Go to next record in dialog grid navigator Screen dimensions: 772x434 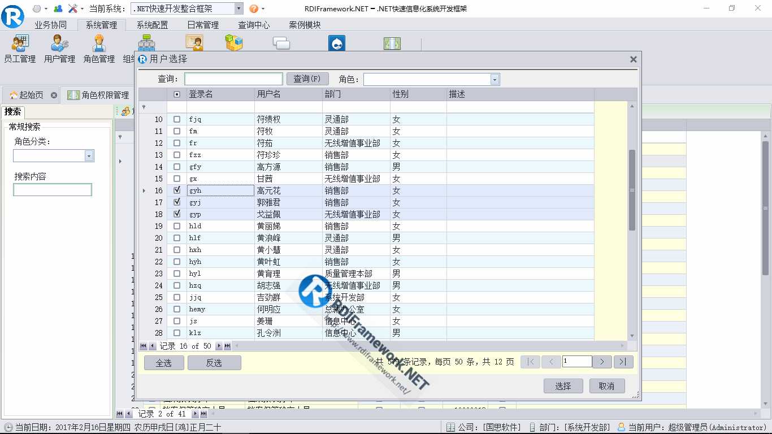click(x=219, y=346)
